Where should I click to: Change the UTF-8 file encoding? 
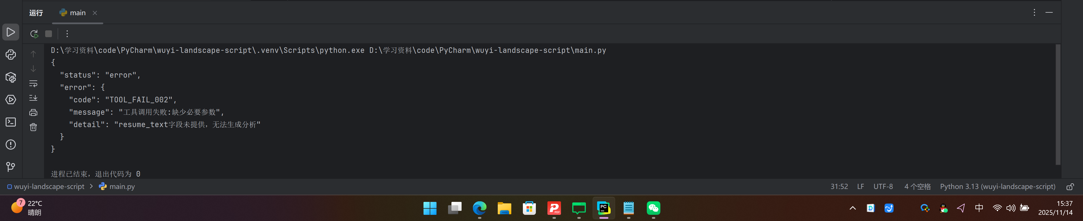[883, 187]
